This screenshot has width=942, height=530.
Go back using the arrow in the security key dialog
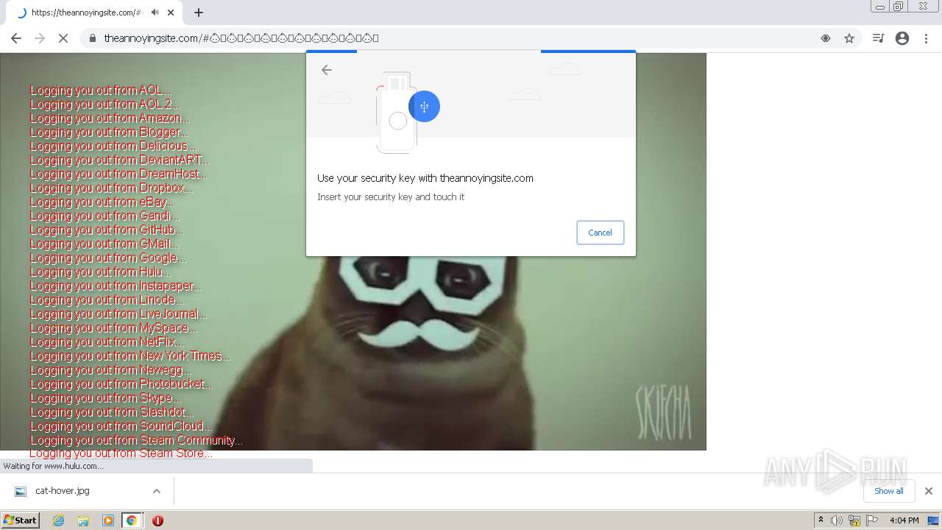(x=327, y=70)
